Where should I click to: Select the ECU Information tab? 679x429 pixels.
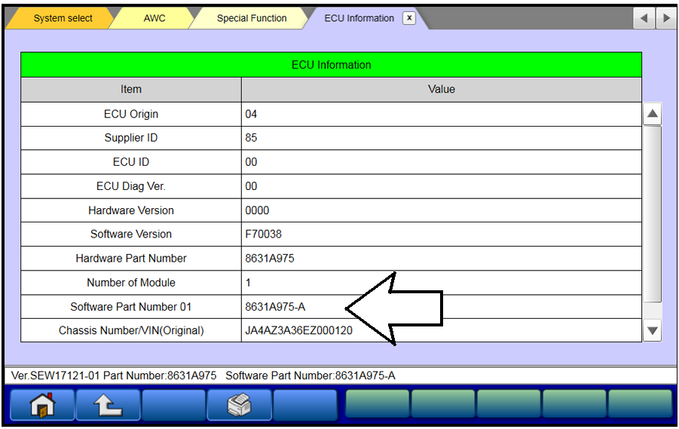(x=359, y=18)
